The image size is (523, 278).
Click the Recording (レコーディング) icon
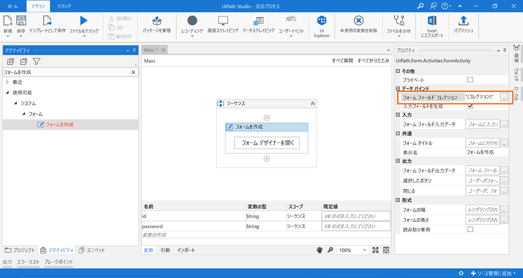(x=192, y=20)
